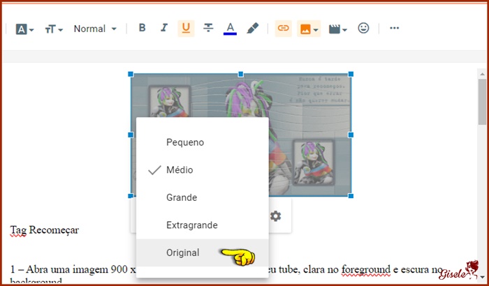Choose the Pequeno image size
489x286 pixels.
[203, 142]
